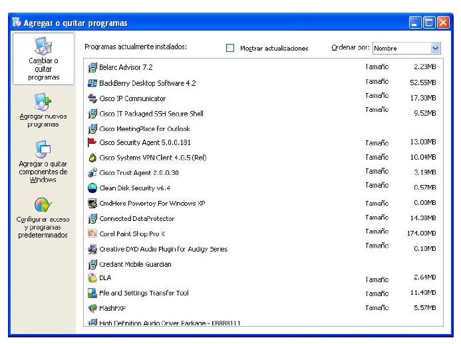Select the Belarc Advisor 7.2 entry

pos(126,67)
